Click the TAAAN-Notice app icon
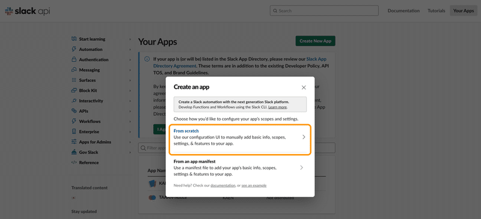481x219 pixels. (152, 197)
